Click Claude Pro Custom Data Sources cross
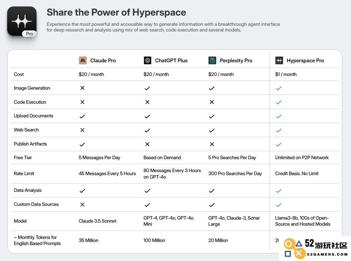Screen dimensions: 351x261 tap(82, 205)
